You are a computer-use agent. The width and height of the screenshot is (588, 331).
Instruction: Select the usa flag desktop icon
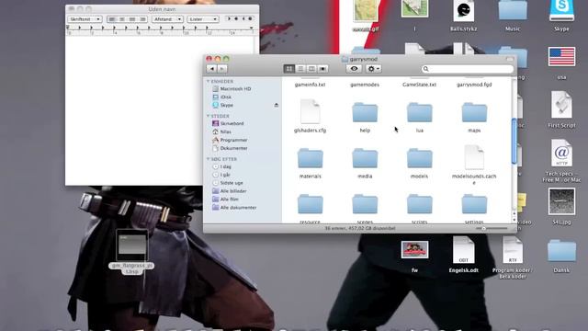(561, 56)
